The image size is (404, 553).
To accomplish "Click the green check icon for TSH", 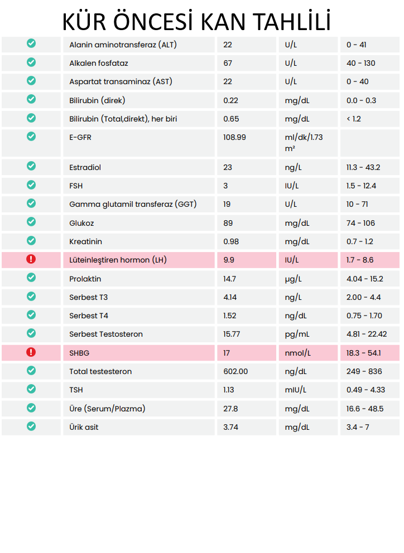I will pos(31,389).
